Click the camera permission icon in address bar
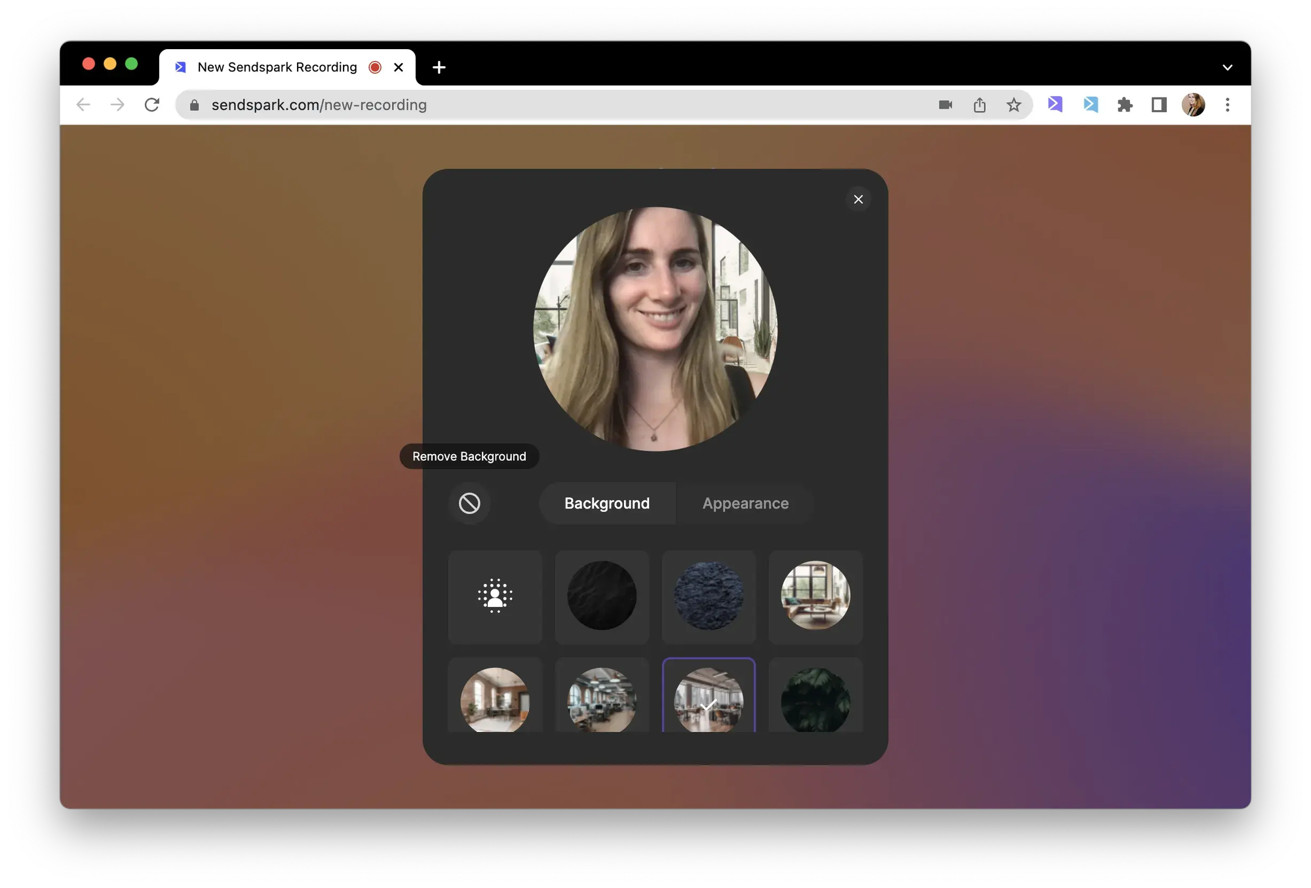Screen dimensions: 1311x888 pos(945,105)
